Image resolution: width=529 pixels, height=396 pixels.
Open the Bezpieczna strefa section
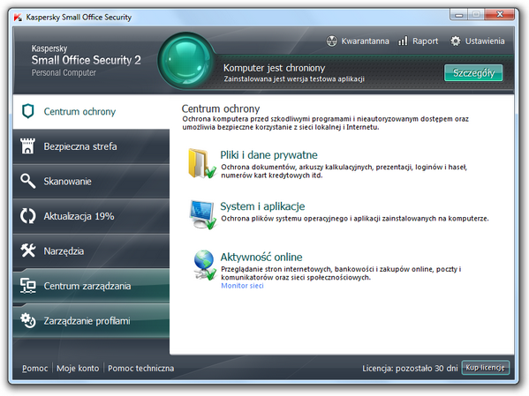click(x=91, y=146)
